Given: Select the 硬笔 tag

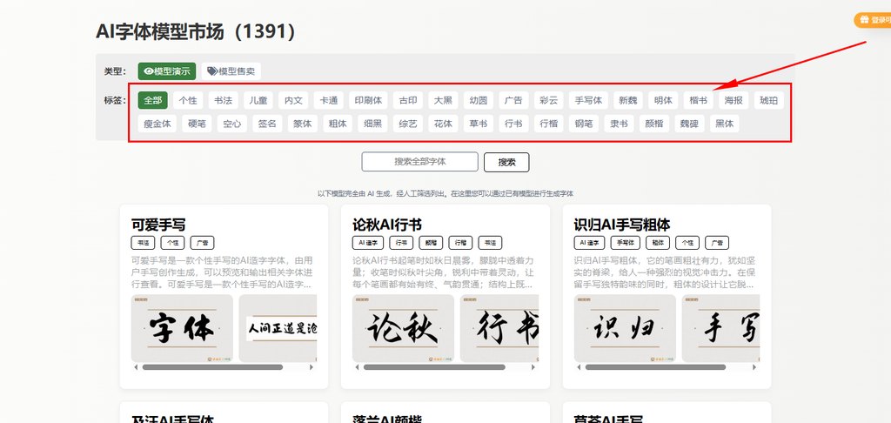Looking at the screenshot, I should (197, 124).
